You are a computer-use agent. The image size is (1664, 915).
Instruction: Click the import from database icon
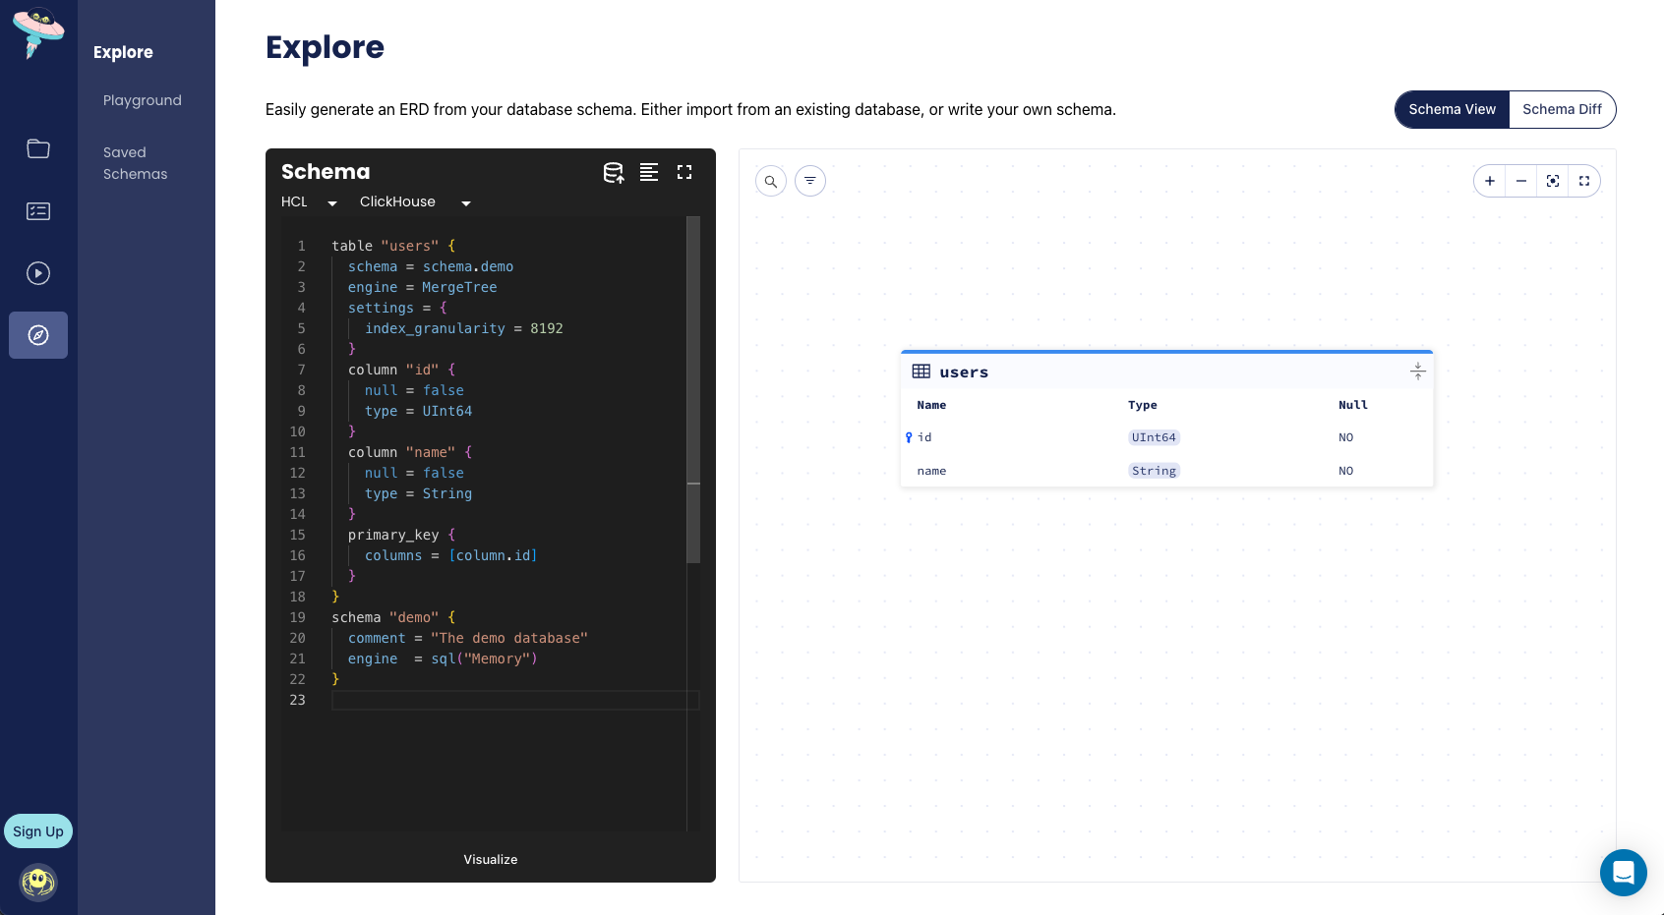point(613,173)
